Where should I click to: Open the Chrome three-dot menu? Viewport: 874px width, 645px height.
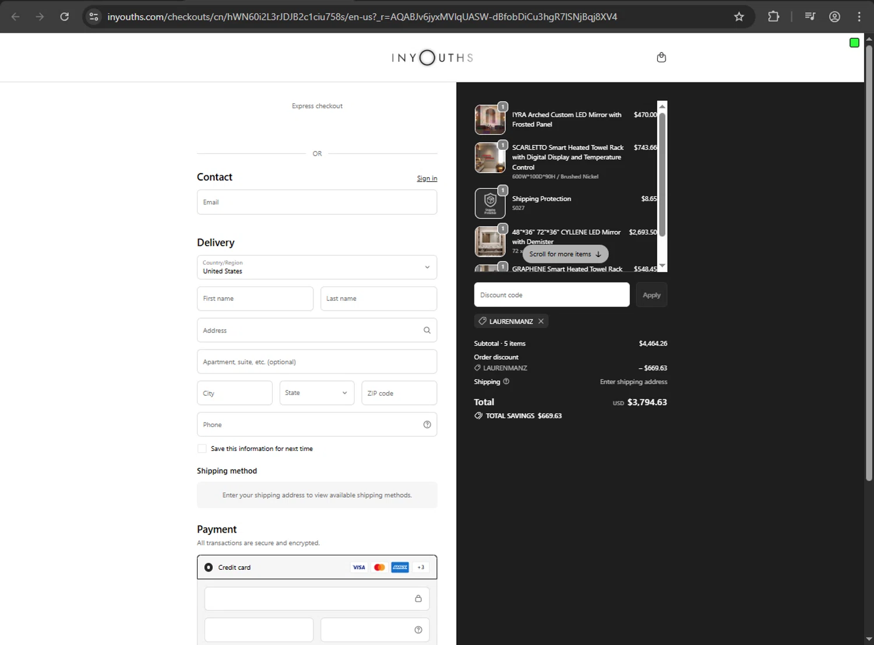tap(859, 16)
